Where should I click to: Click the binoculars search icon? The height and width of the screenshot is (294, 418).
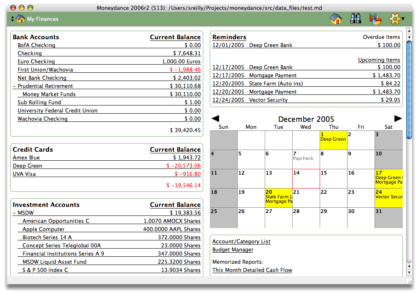click(356, 19)
